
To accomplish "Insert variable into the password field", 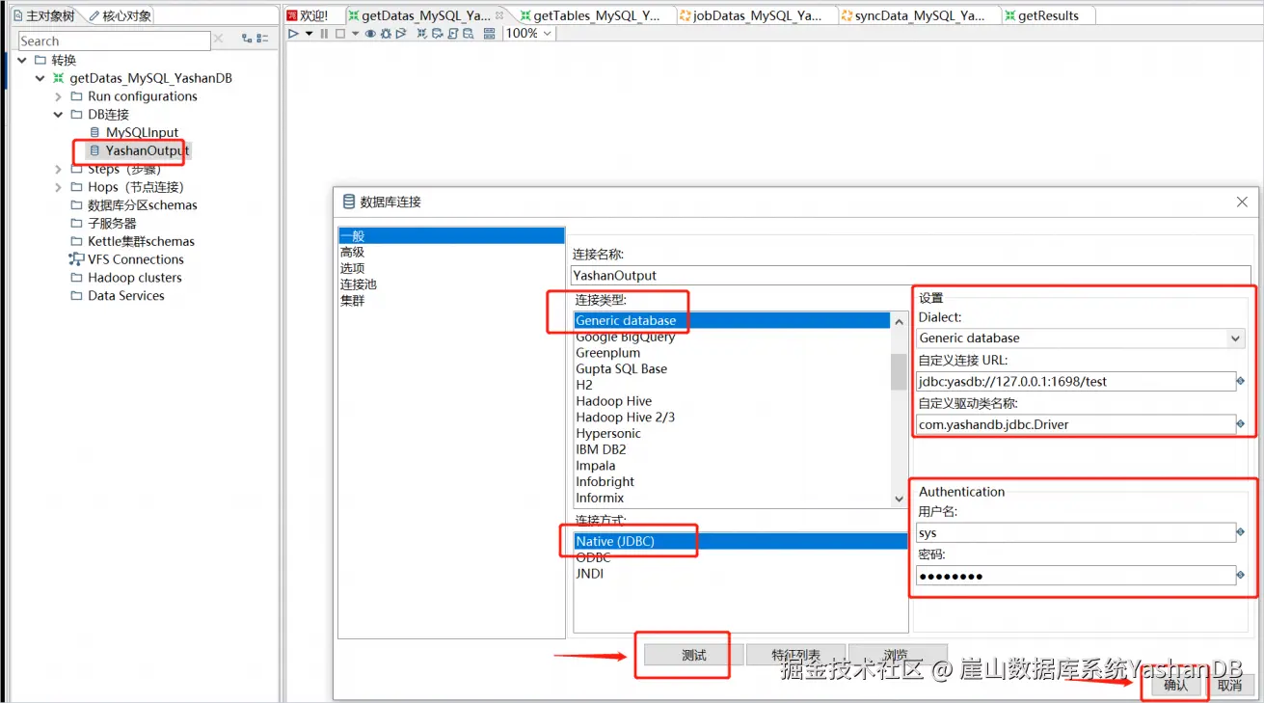I will 1241,576.
